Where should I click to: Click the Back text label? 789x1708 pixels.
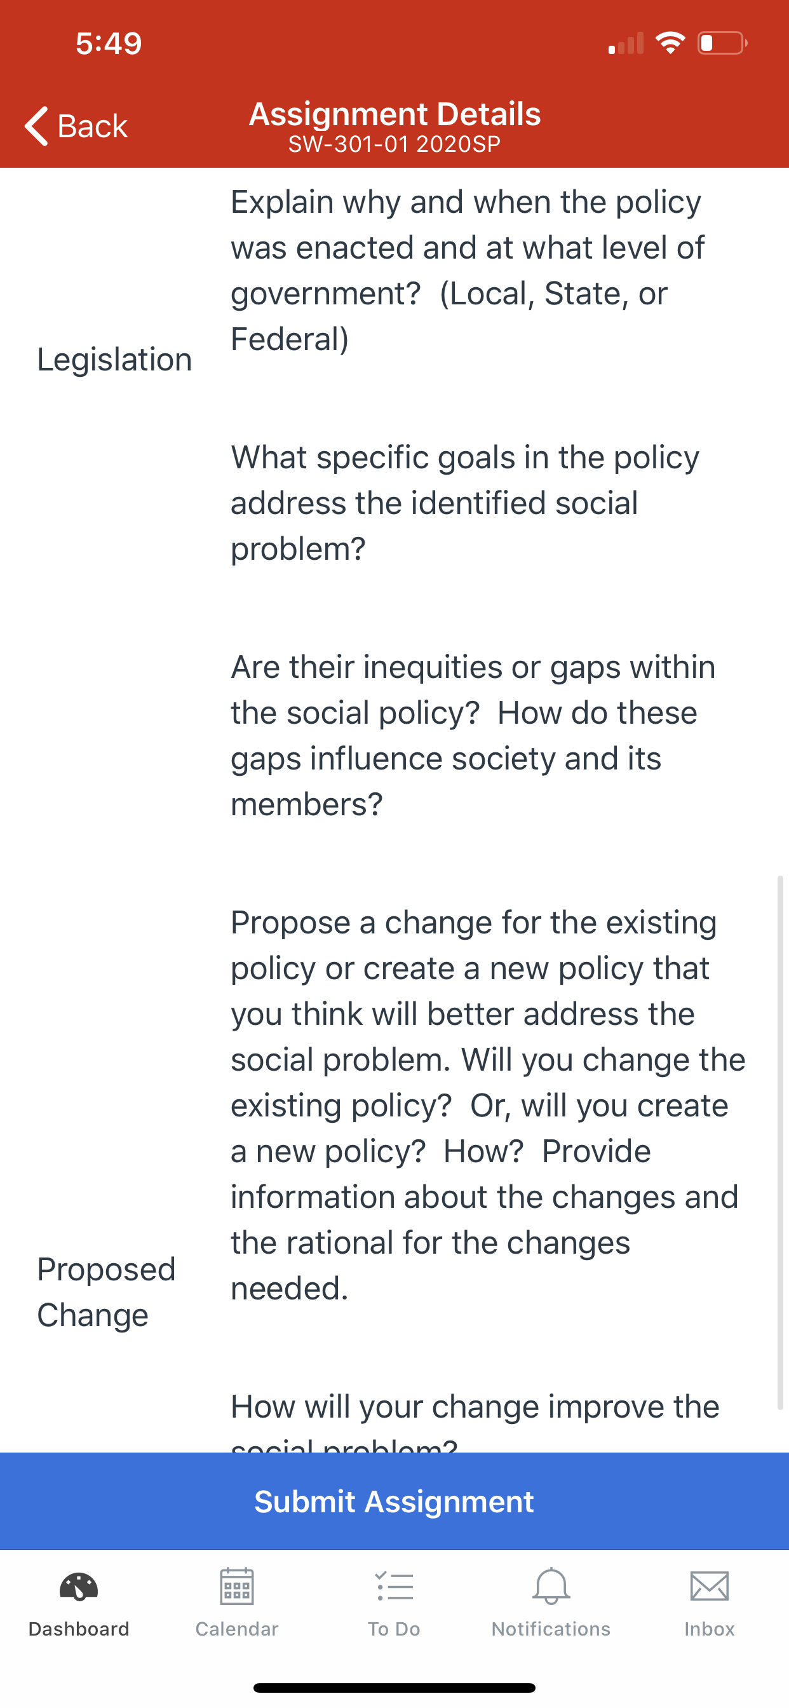92,126
